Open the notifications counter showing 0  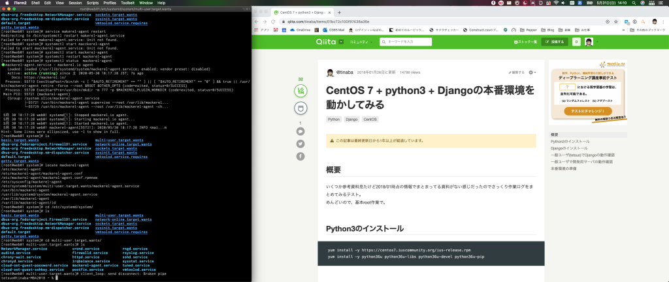tap(576, 42)
